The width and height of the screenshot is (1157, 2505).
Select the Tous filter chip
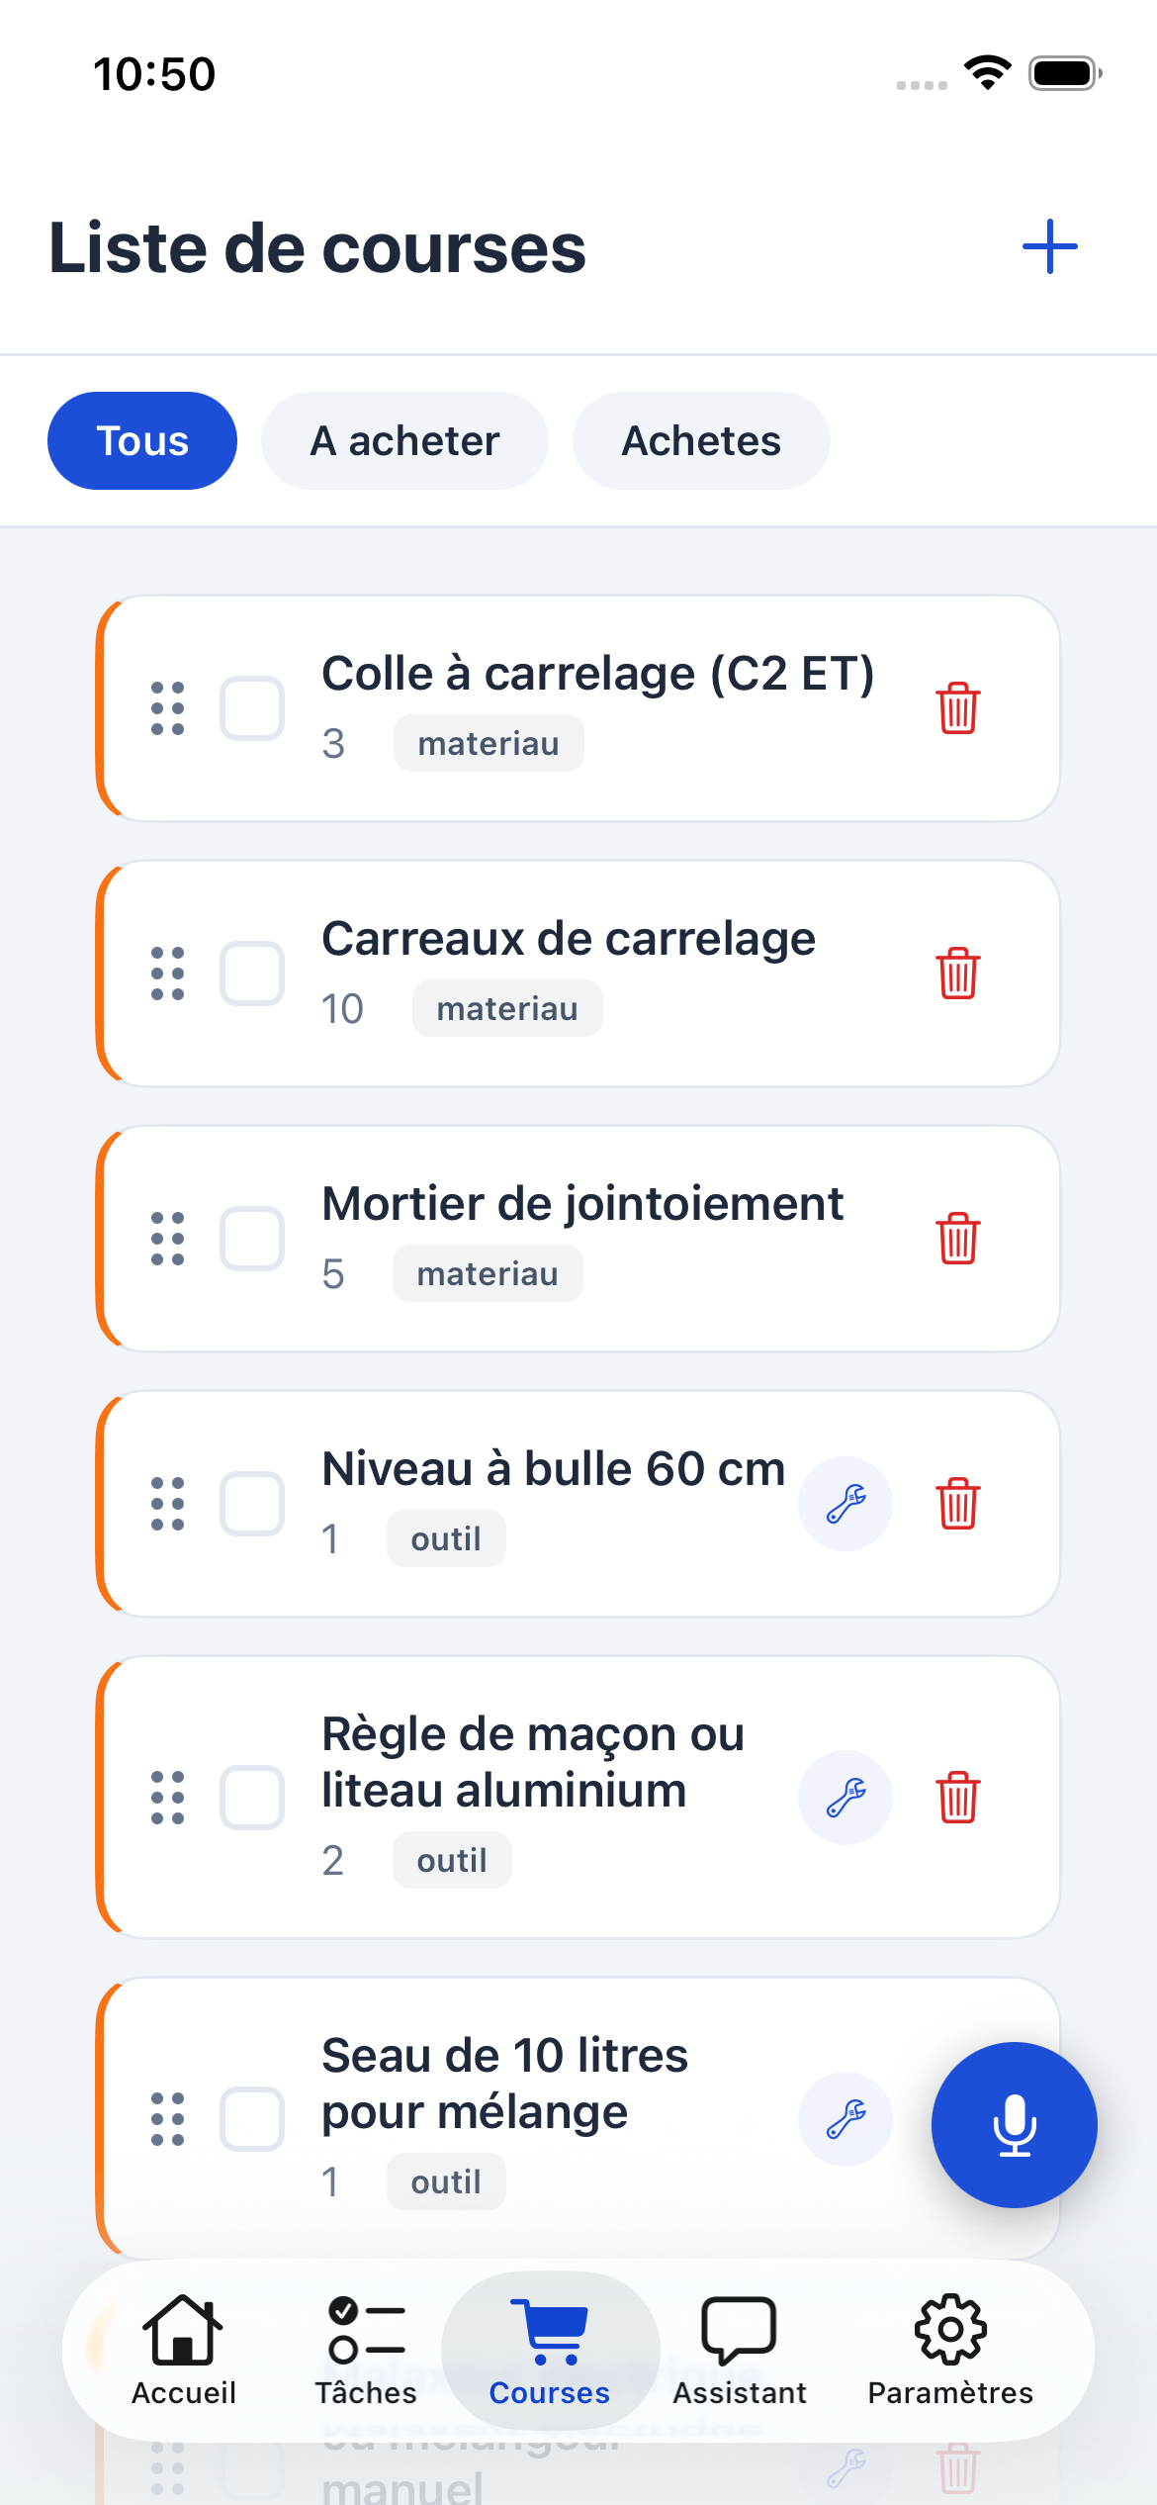pos(142,441)
